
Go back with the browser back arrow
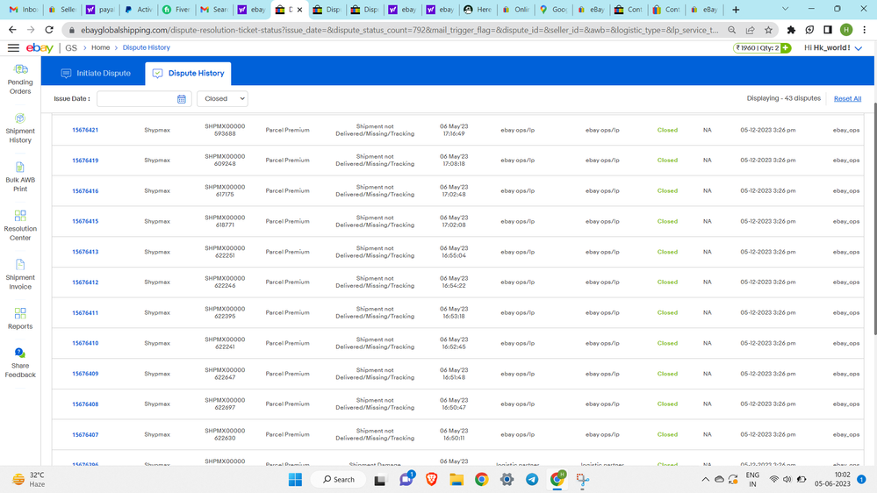(12, 30)
